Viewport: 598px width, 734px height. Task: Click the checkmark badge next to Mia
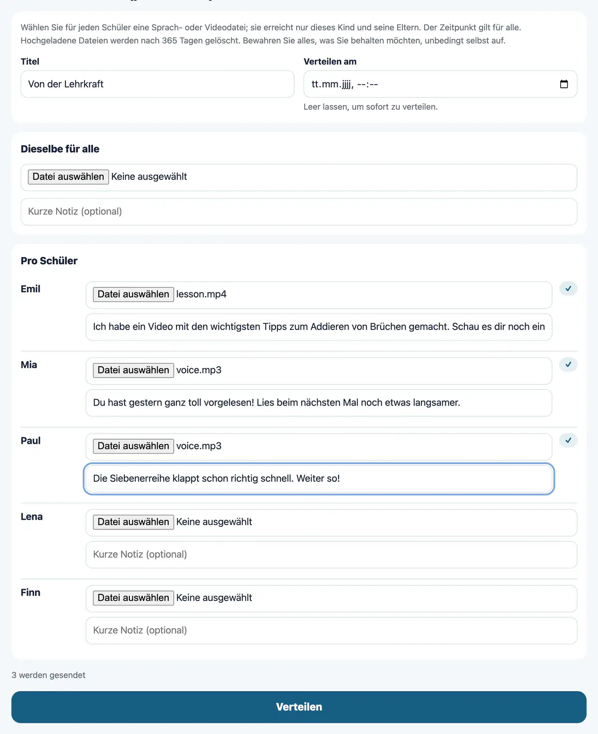568,364
